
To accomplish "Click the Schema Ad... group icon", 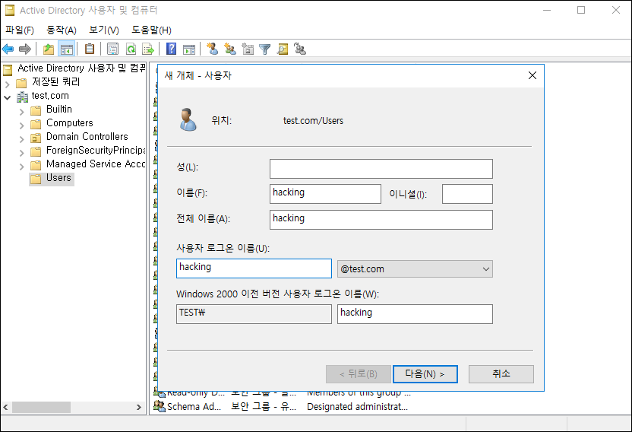I will tap(160, 406).
